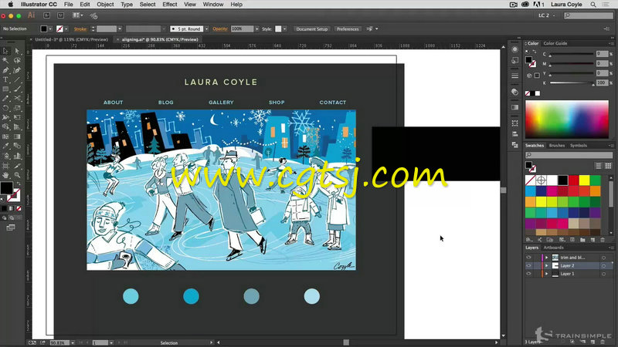Click Delete Swatch trash icon

pos(603,240)
